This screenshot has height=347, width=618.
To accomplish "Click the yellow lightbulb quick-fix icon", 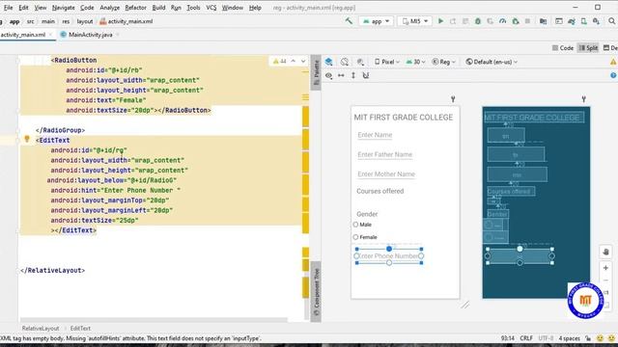I will click(27, 139).
